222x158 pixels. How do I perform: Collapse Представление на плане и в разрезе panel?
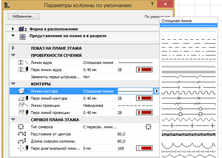click(x=13, y=35)
